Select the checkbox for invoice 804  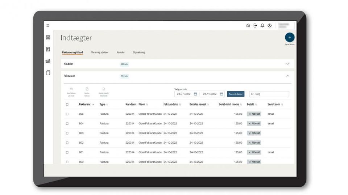pyautogui.click(x=67, y=124)
